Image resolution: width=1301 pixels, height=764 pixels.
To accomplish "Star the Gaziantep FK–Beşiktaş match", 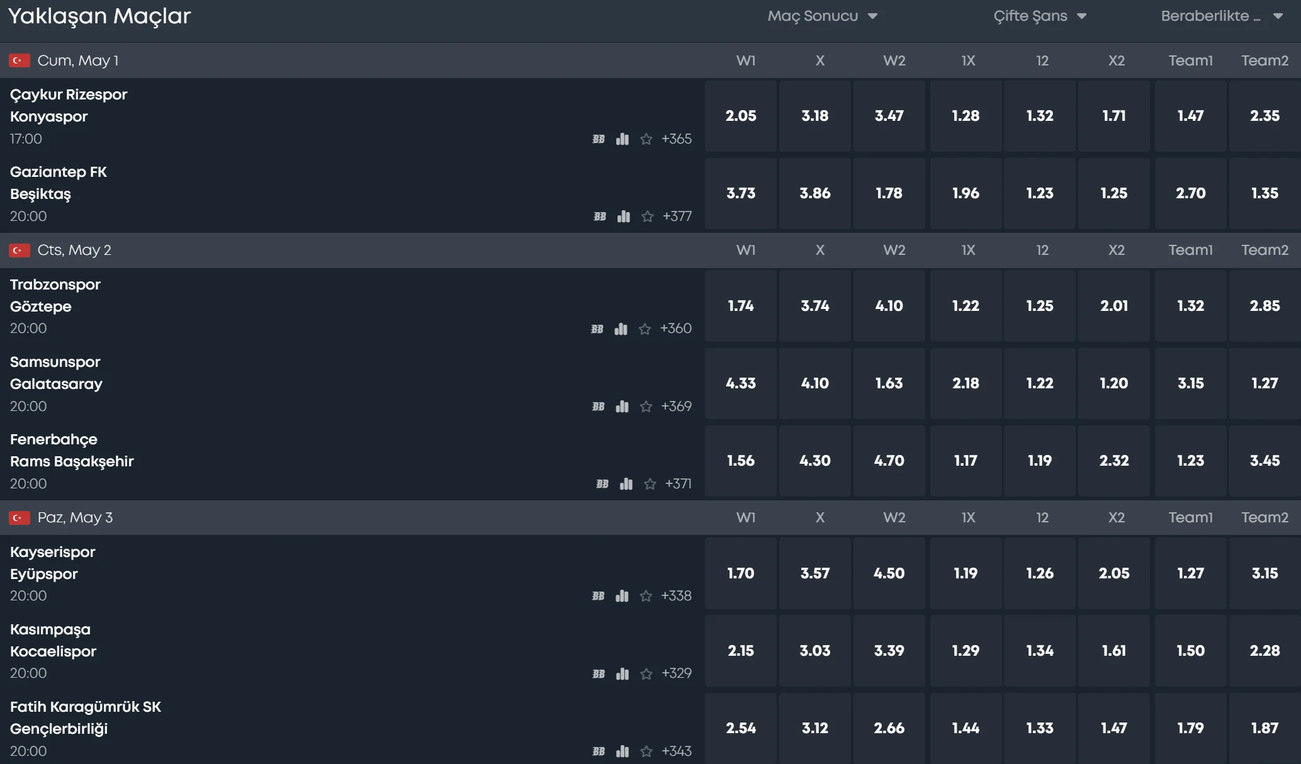I will tap(647, 216).
